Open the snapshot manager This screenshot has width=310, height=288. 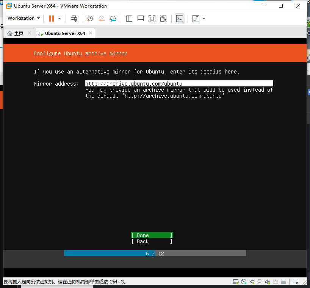tap(113, 19)
